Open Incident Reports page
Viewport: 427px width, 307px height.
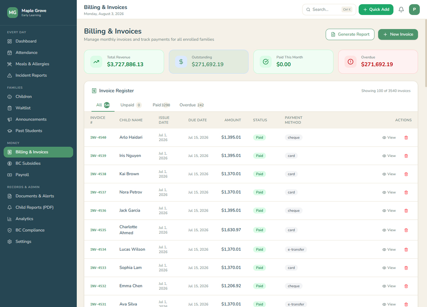(38, 75)
